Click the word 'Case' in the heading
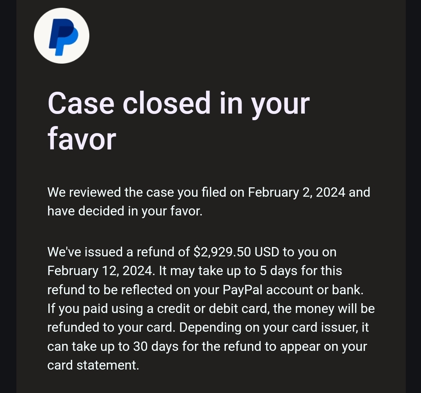This screenshot has height=393, width=421. click(x=81, y=103)
